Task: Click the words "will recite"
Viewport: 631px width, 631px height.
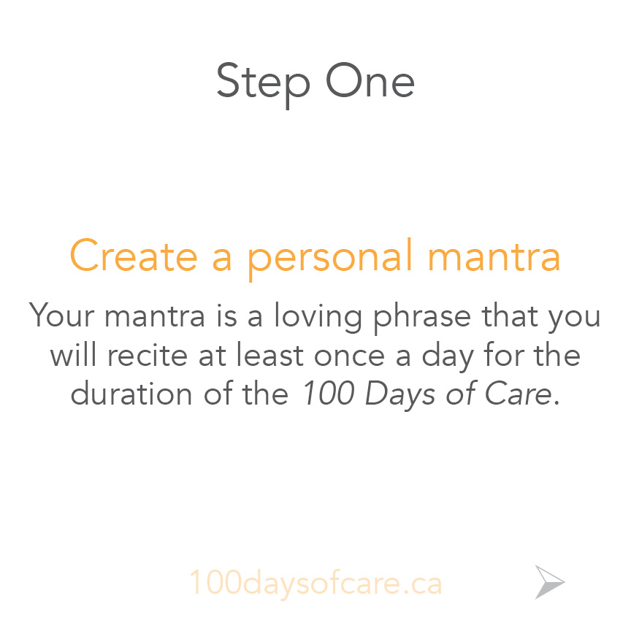Action: coord(119,354)
